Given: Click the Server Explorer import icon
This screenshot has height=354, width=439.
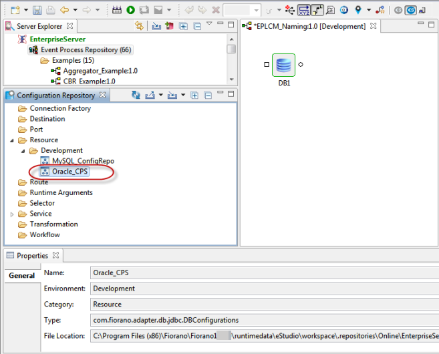Looking at the screenshot, I should pyautogui.click(x=156, y=26).
